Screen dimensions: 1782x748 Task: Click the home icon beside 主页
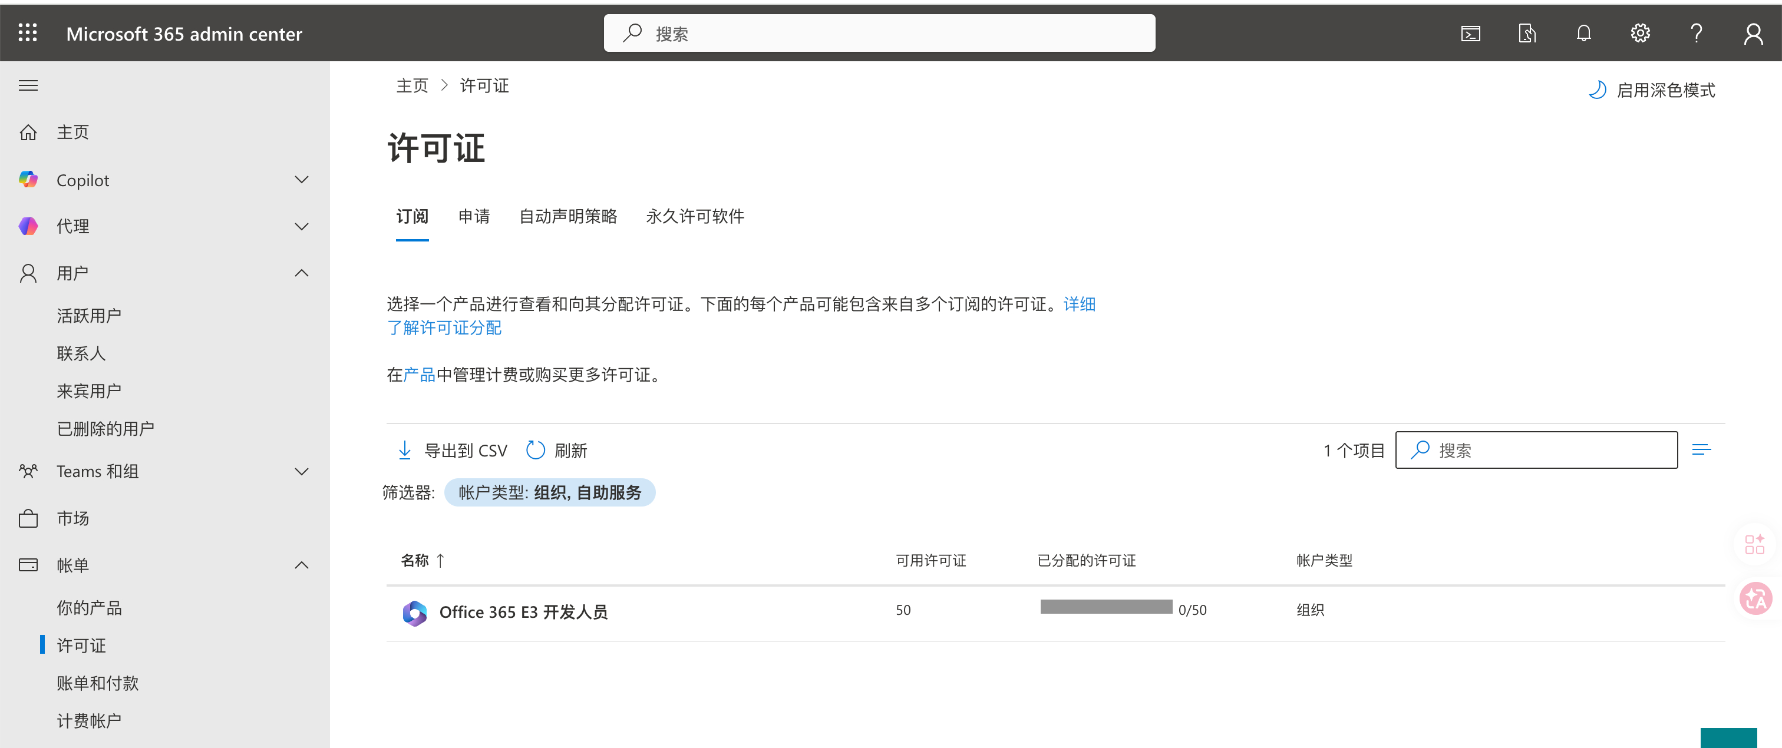tap(28, 132)
